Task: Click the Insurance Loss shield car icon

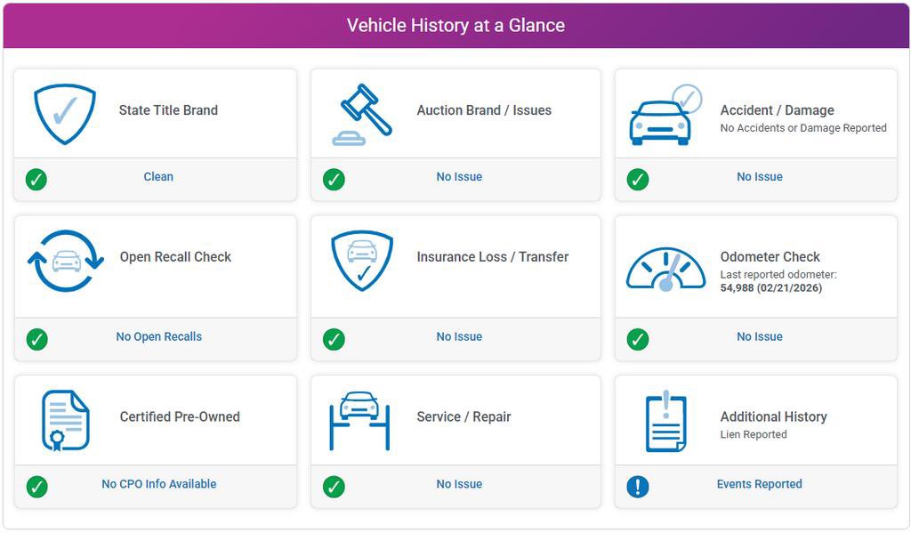Action: pos(362,260)
